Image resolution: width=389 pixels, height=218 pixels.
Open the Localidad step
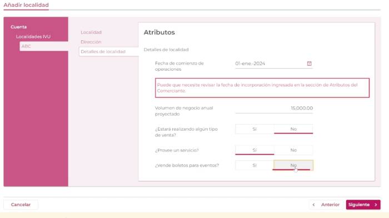point(91,32)
